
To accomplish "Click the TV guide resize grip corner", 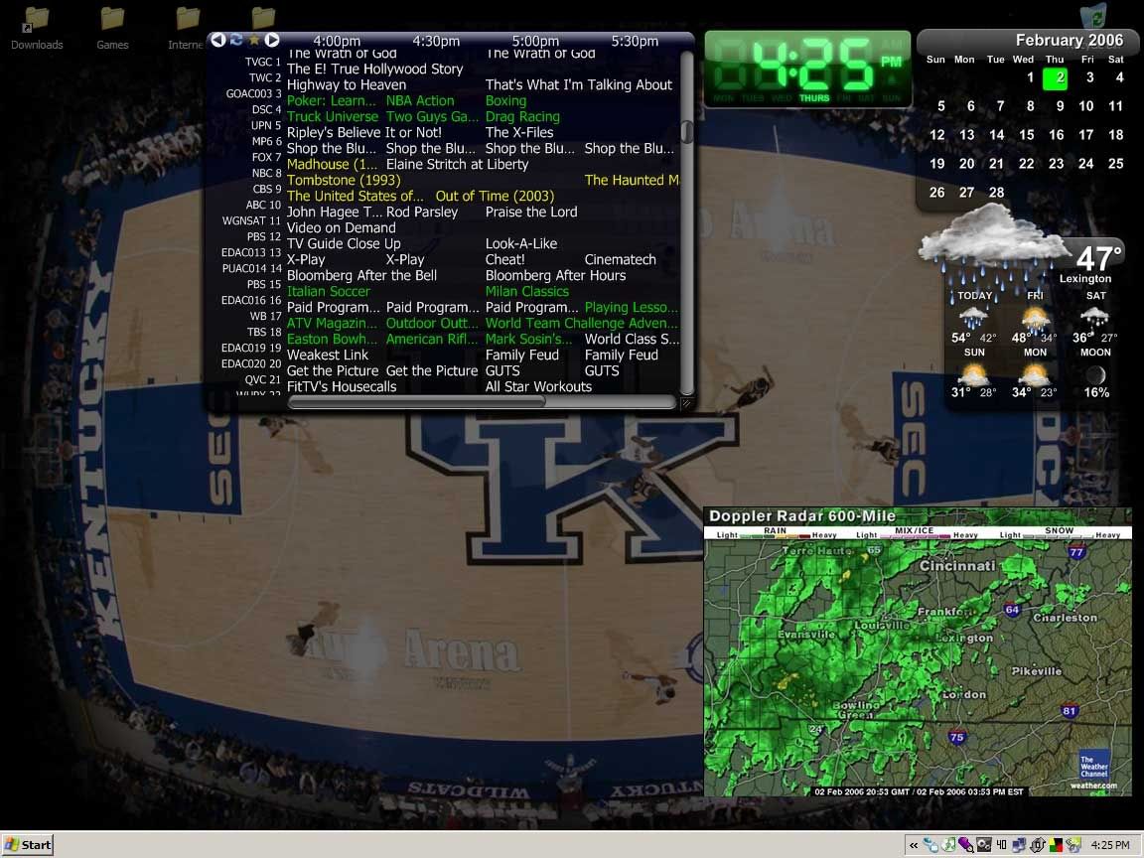I will [685, 402].
